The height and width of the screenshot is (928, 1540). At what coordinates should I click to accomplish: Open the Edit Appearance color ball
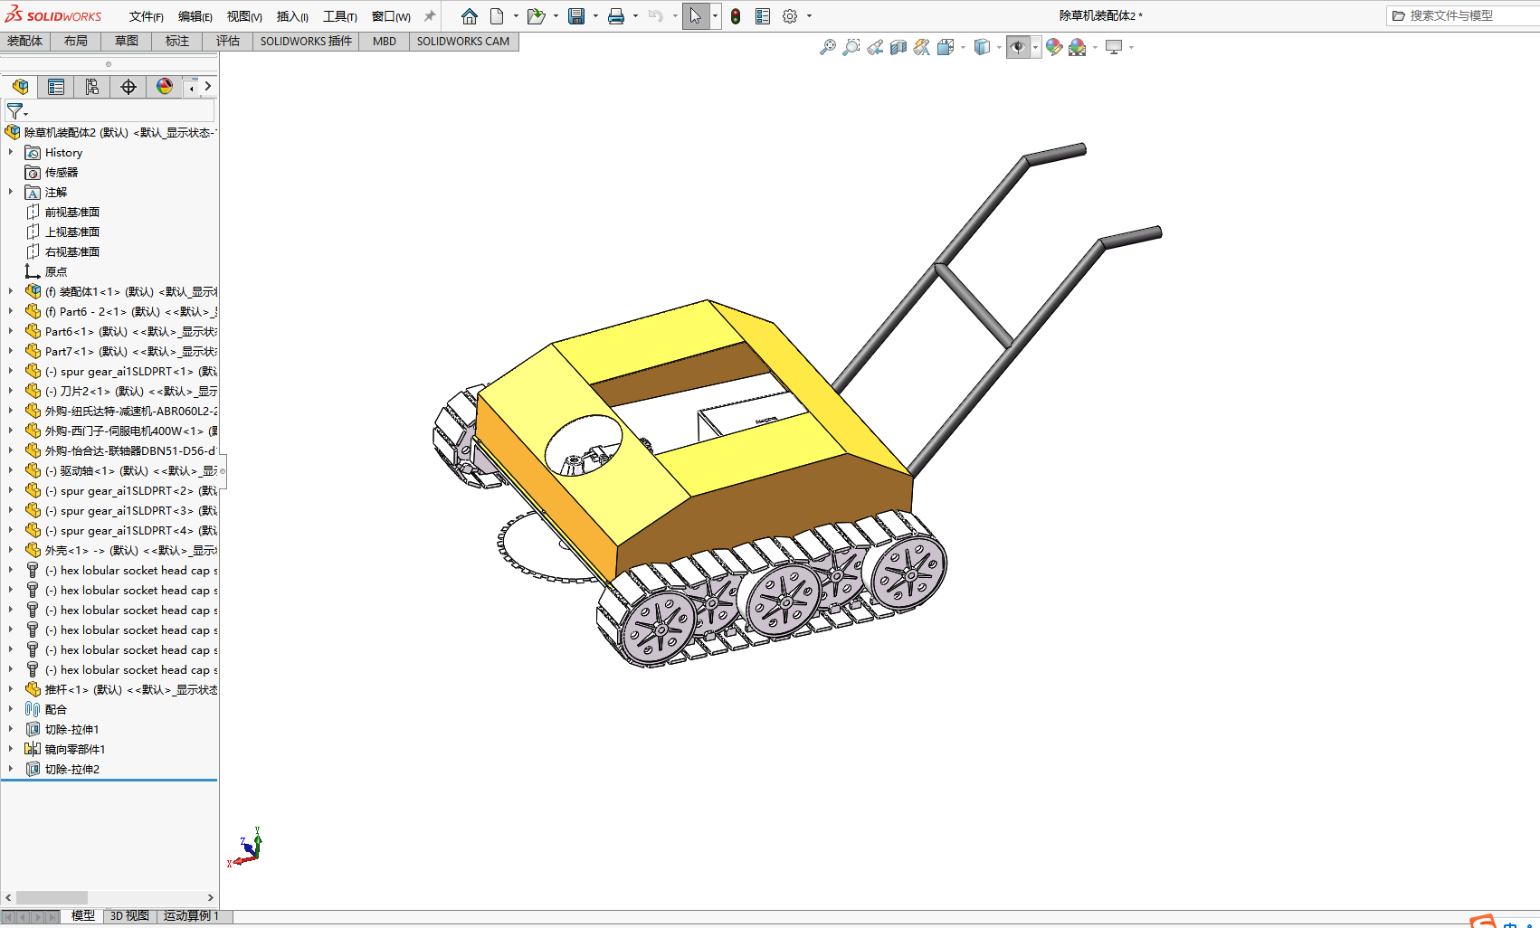[x=1053, y=47]
